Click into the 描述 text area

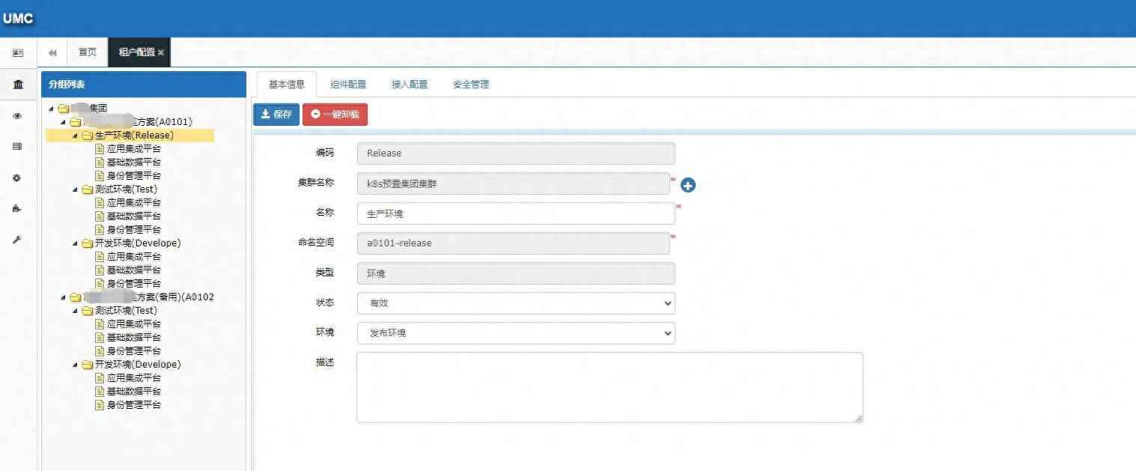[610, 387]
